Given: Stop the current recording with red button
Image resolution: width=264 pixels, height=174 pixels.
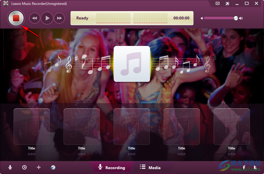Looking at the screenshot, I should click(16, 18).
